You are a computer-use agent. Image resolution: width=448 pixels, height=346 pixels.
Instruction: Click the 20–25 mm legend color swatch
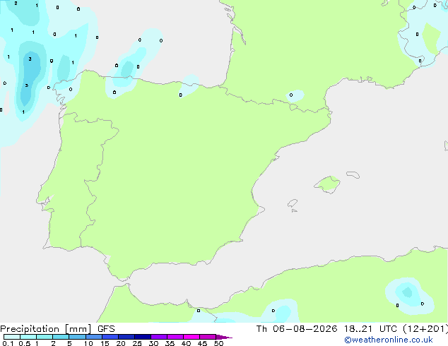coord(126,337)
